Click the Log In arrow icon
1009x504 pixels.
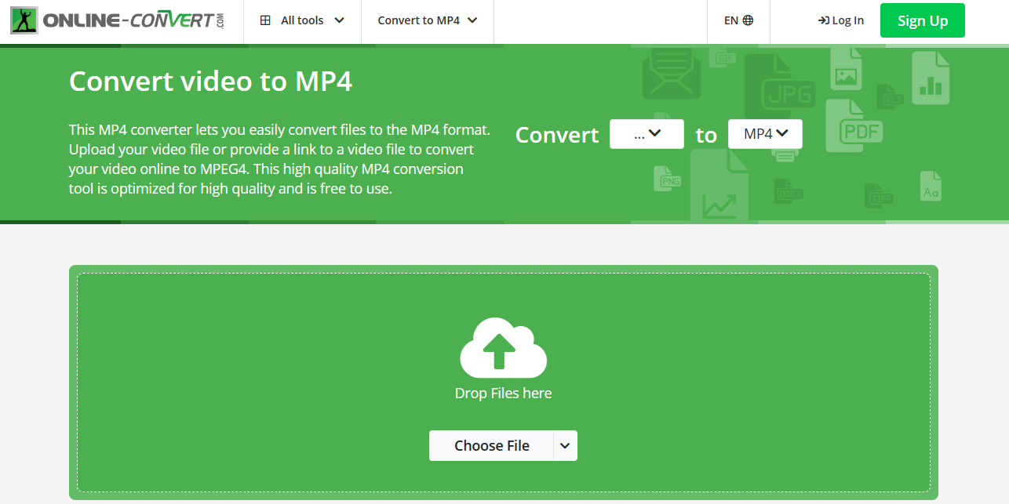click(823, 21)
